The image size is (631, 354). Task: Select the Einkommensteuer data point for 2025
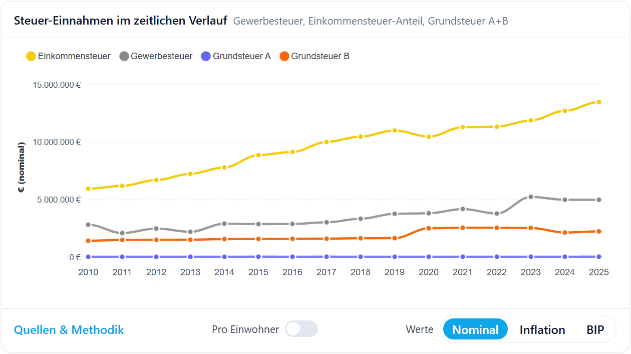598,101
